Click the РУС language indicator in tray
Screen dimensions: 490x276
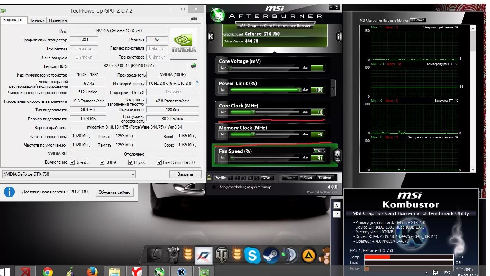[x=447, y=272]
